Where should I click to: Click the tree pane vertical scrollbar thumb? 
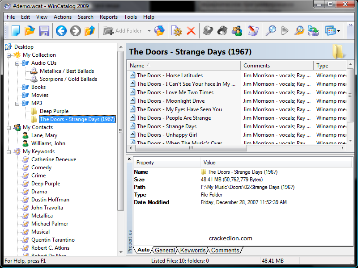pos(121,131)
